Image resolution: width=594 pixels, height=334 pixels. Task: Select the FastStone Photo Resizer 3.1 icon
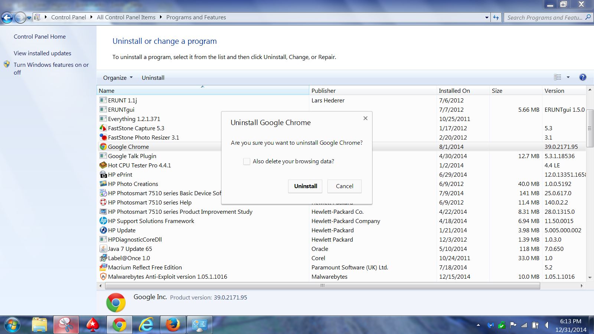[103, 137]
